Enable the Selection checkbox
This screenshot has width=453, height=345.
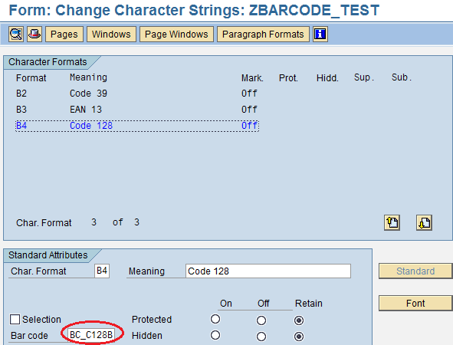point(15,320)
